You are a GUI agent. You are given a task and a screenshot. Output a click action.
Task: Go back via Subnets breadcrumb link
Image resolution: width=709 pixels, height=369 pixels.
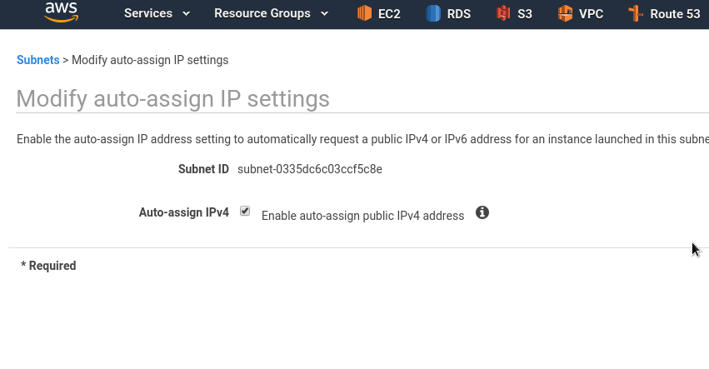(38, 60)
